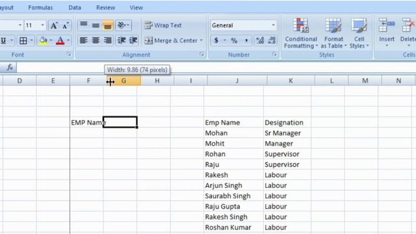The image size is (416, 234).
Task: Open the Formulas tab
Action: pyautogui.click(x=40, y=8)
